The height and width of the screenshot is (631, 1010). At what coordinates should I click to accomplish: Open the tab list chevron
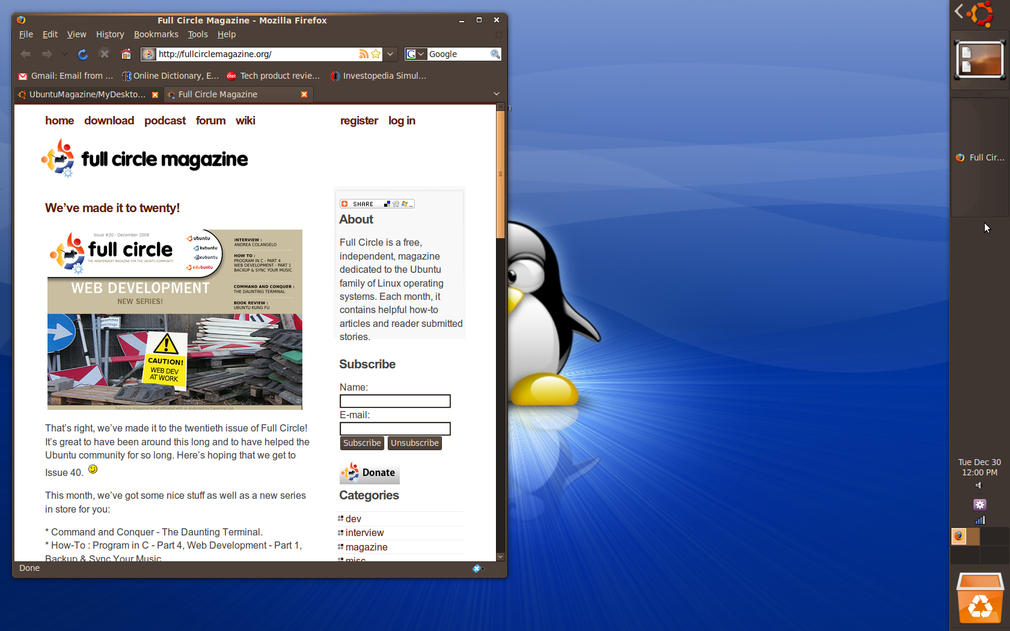(x=496, y=94)
